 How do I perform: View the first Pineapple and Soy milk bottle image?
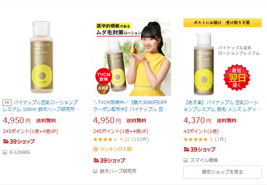click(x=42, y=57)
